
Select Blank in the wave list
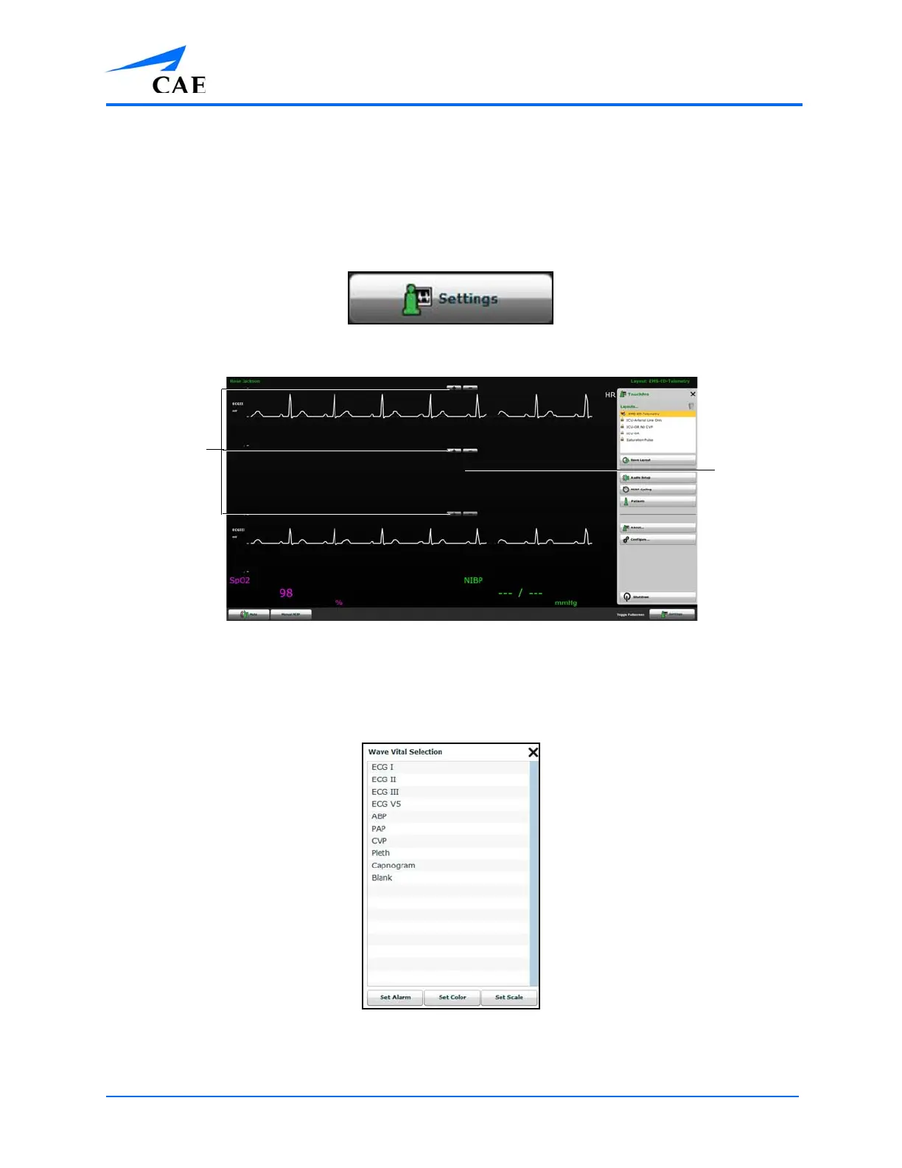[448, 877]
